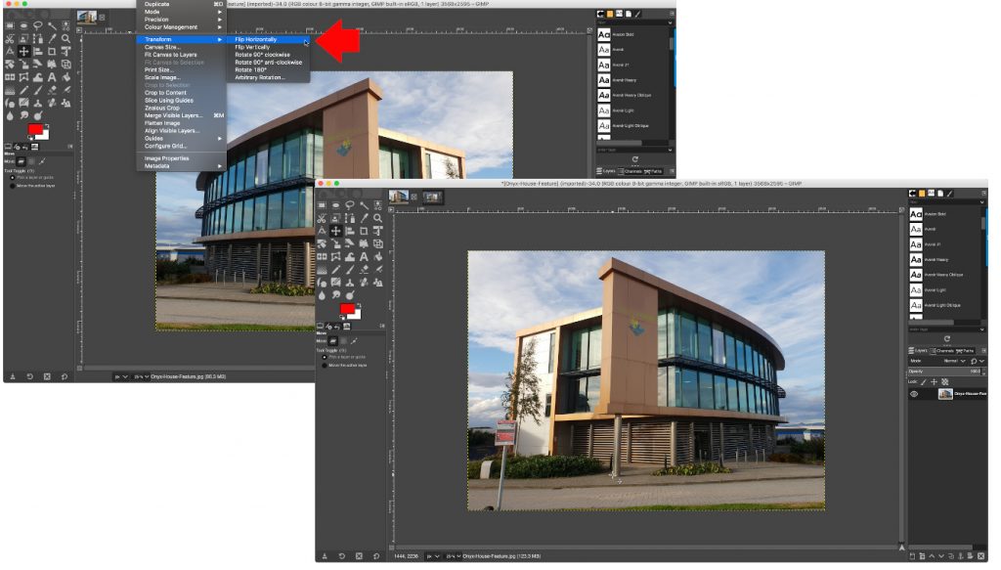Click Flip Vertically in the Transform submenu
The image size is (1001, 570).
252,47
